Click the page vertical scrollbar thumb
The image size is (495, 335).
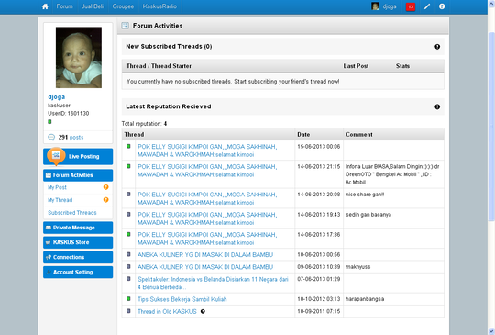point(491,127)
